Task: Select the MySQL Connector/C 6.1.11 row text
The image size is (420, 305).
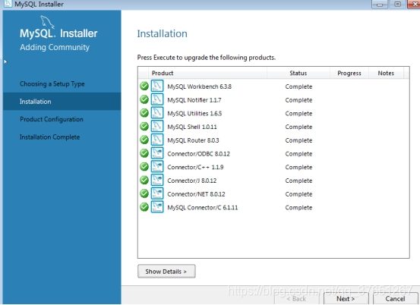Action: click(203, 207)
